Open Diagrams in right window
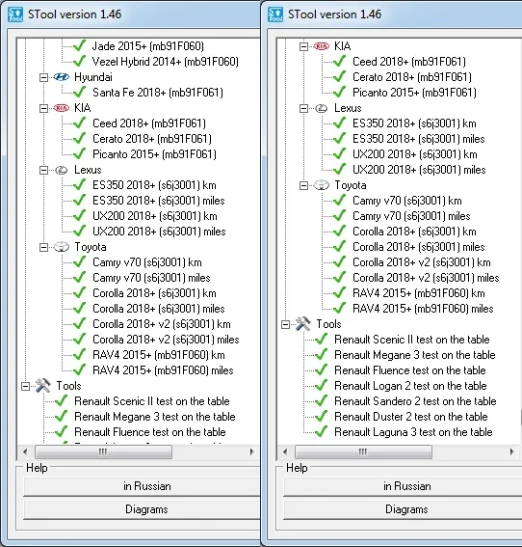The width and height of the screenshot is (522, 547). pyautogui.click(x=403, y=509)
